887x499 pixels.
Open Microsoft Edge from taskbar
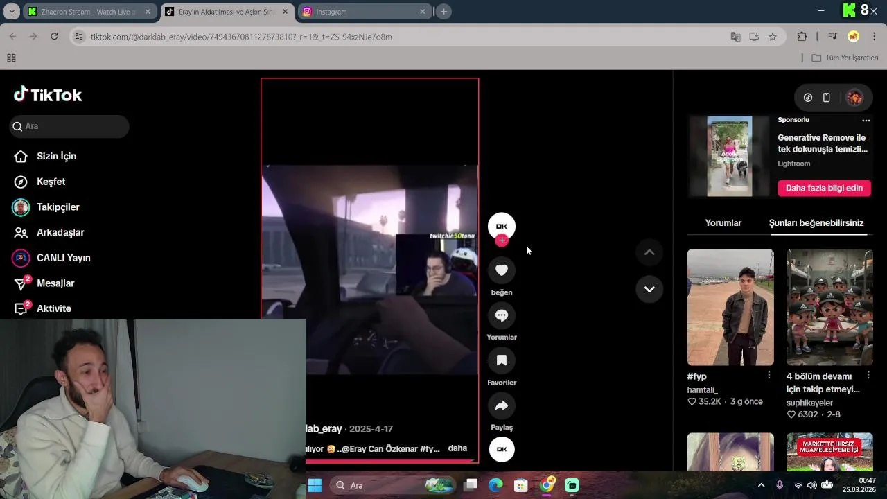(x=495, y=485)
